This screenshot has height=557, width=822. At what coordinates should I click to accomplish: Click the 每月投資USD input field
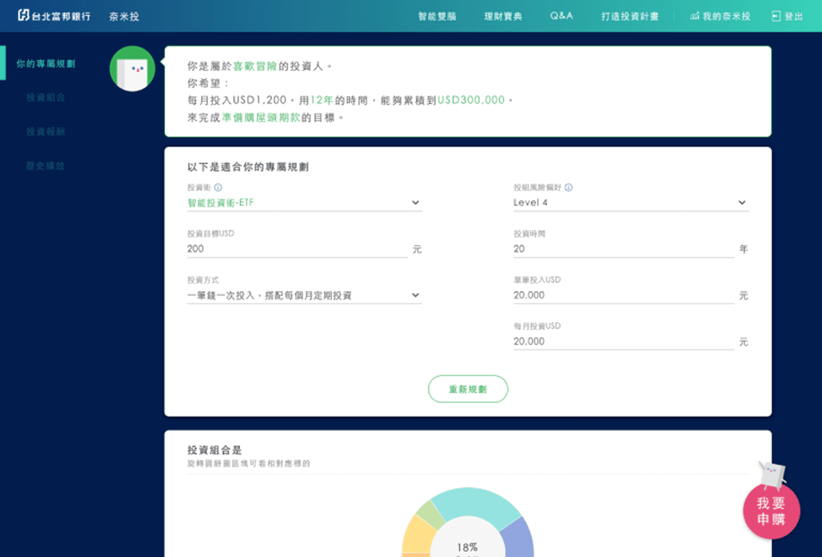(624, 341)
